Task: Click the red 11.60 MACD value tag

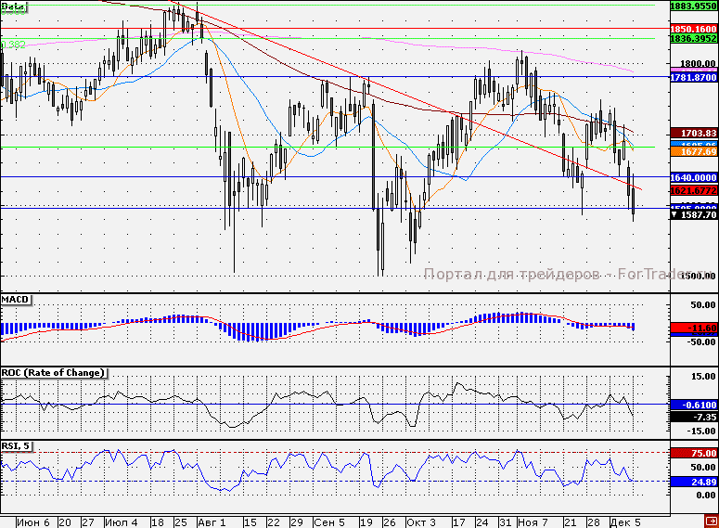Action: tap(693, 328)
